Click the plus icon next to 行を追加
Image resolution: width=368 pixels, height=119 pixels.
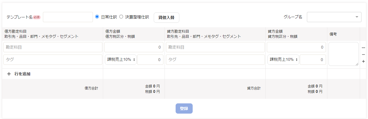(x=9, y=74)
